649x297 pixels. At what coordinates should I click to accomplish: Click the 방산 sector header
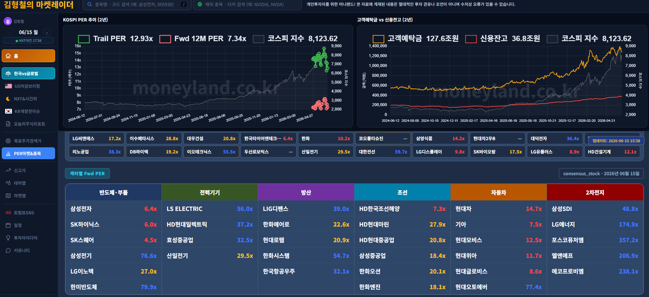click(x=306, y=193)
